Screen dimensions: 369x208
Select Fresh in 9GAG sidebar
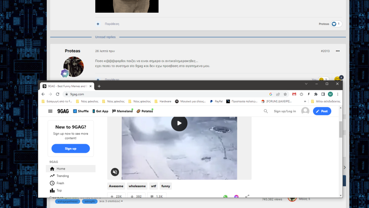coord(71,183)
